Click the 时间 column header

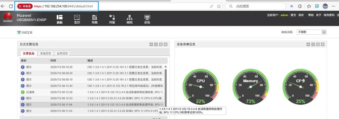[68, 61]
